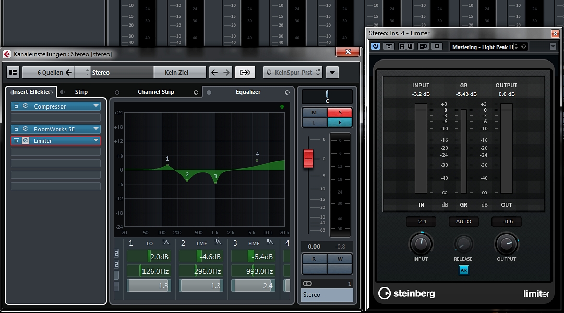The width and height of the screenshot is (564, 313).
Task: Open Limiter editor via its 'e' icon
Action: [25, 141]
